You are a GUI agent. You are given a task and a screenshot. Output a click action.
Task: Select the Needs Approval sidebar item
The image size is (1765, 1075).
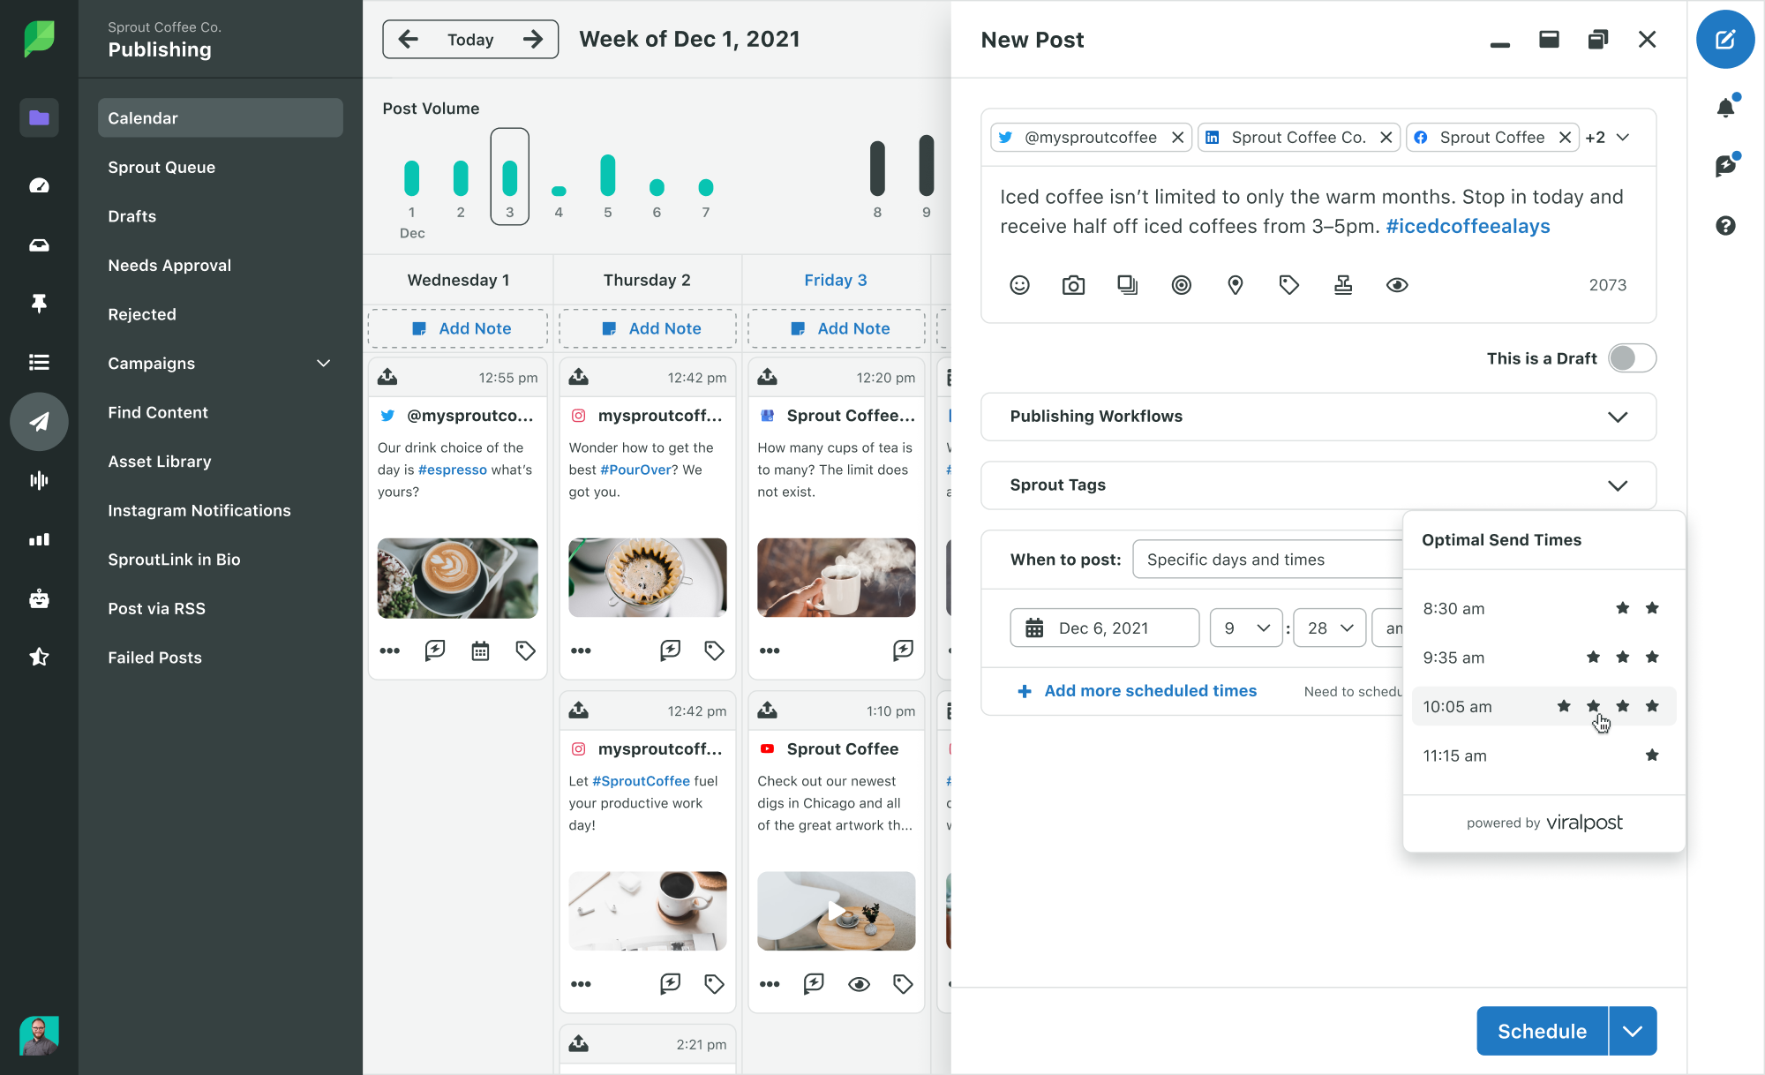point(169,265)
